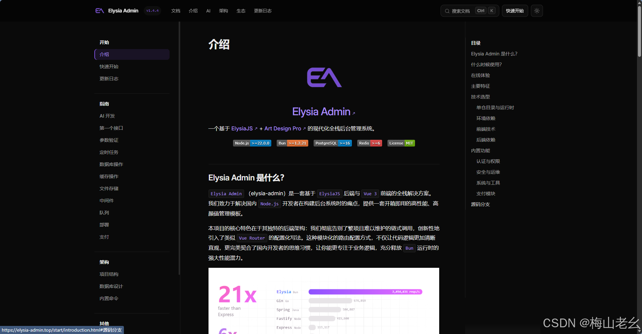Jump to 在线体验 in table of contents

480,75
